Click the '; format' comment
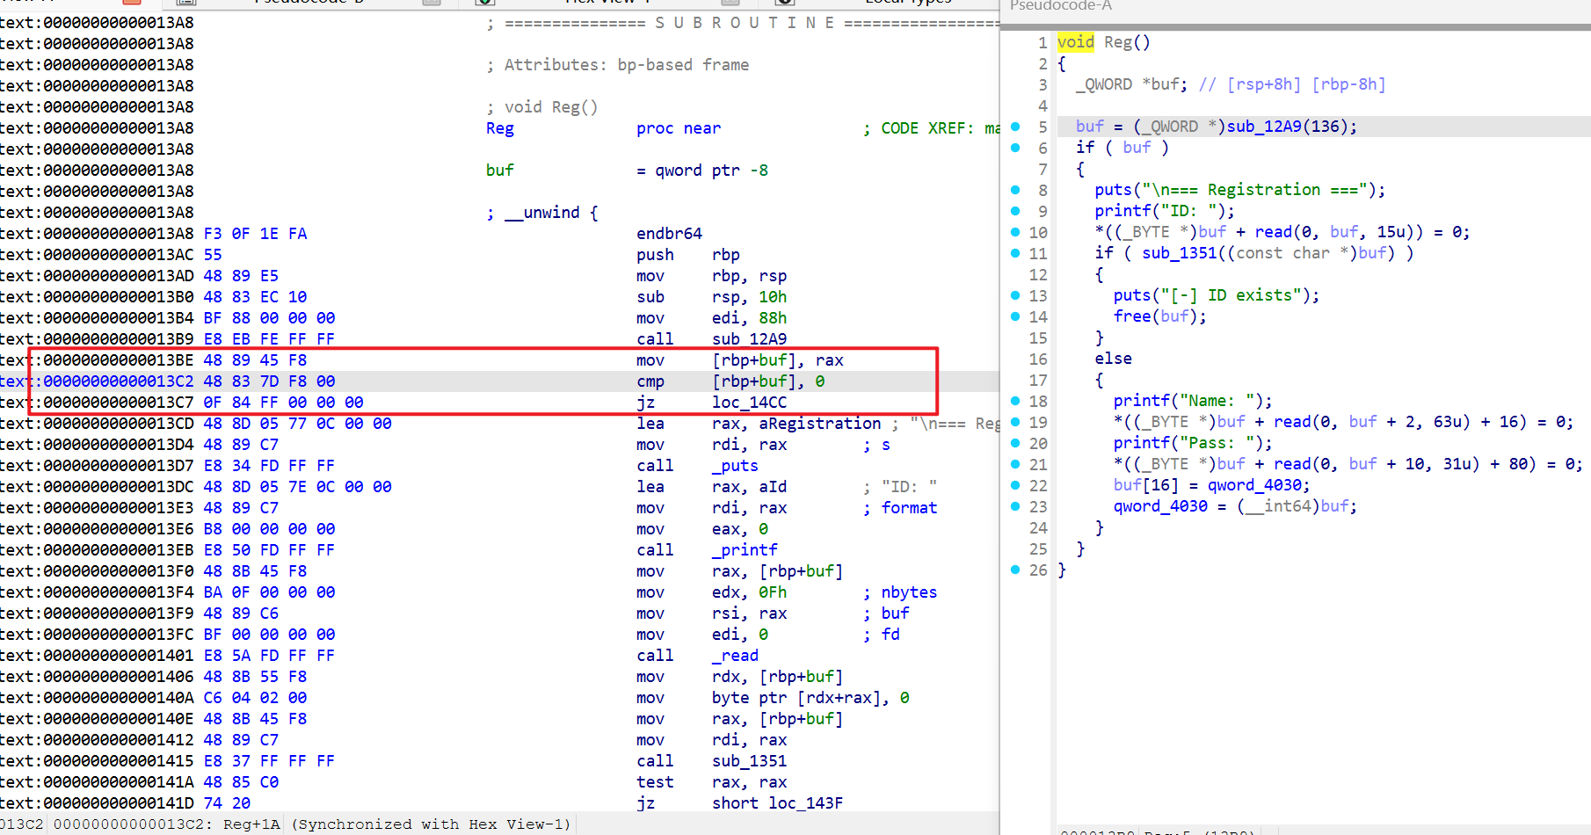Viewport: 1591px width, 835px height. 900,508
